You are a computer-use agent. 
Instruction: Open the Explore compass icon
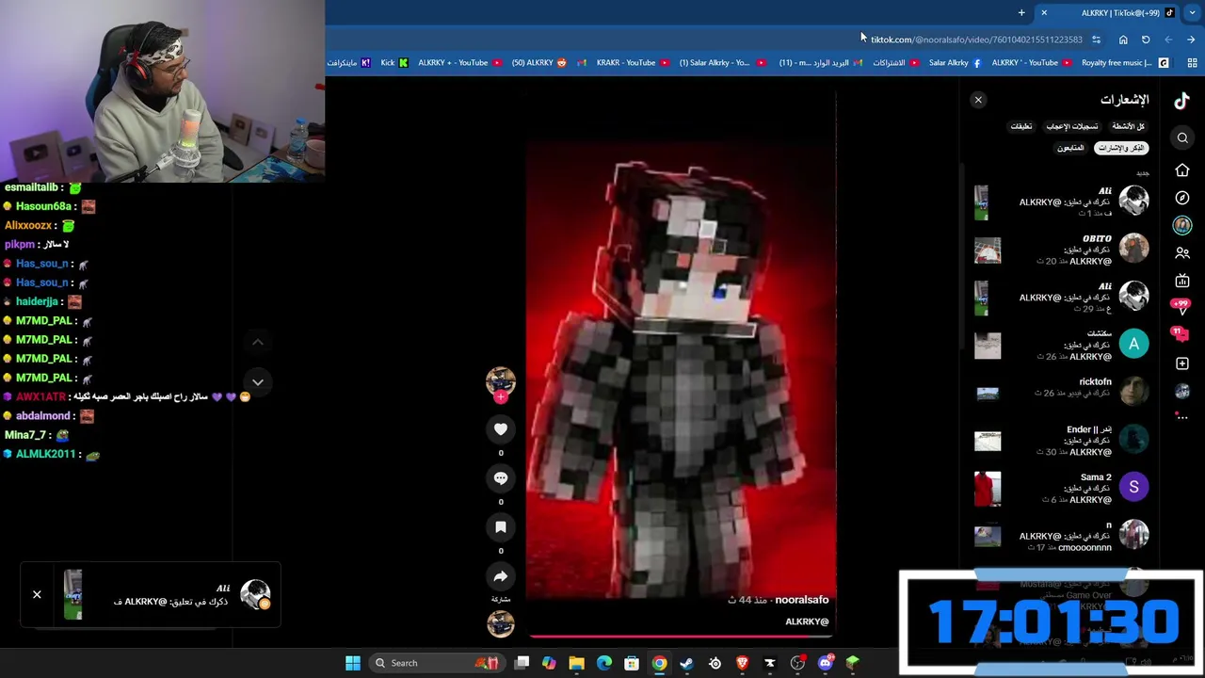(x=1182, y=198)
